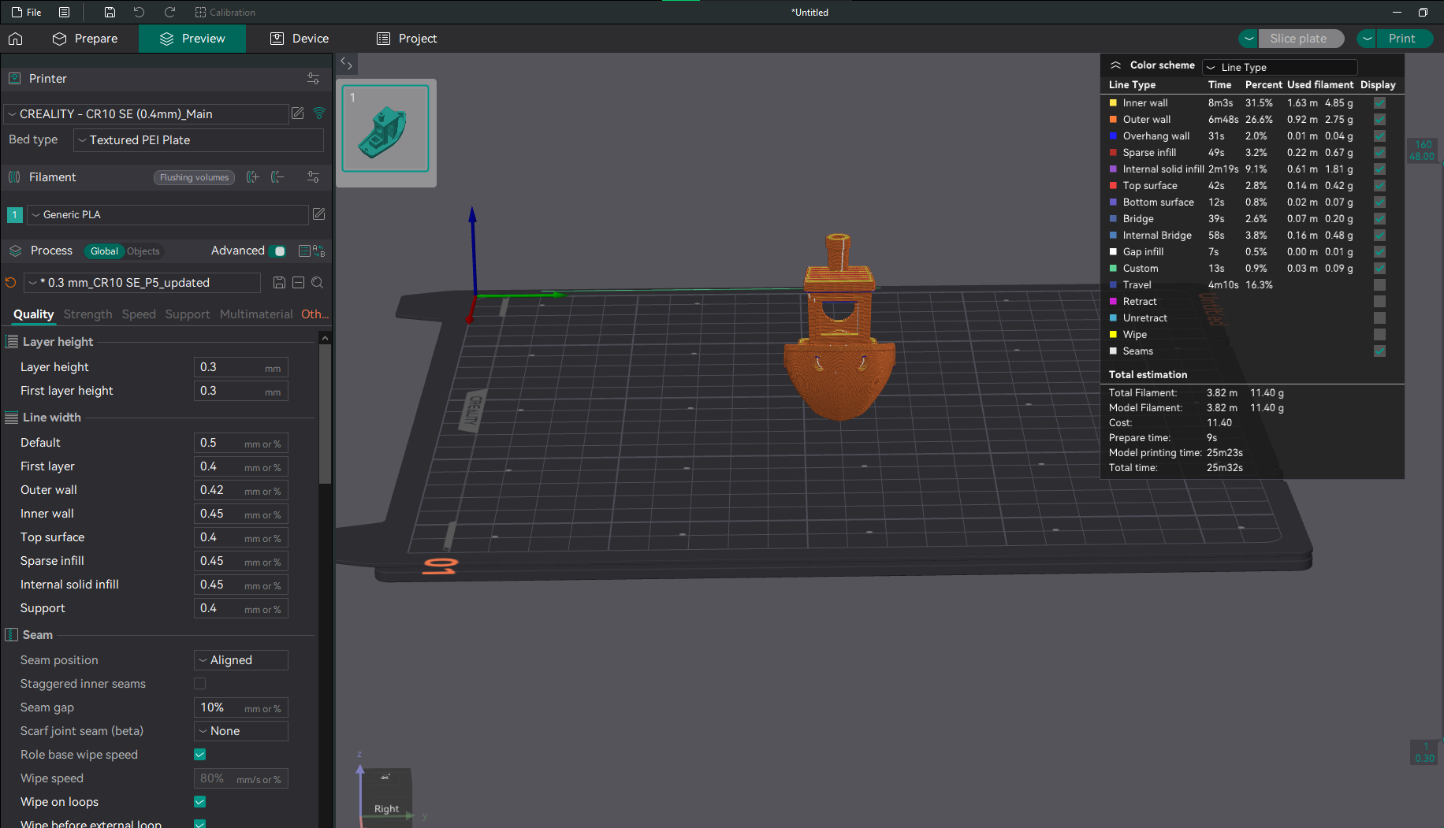This screenshot has height=828, width=1444.
Task: Open the Strength settings tab
Action: pos(87,314)
